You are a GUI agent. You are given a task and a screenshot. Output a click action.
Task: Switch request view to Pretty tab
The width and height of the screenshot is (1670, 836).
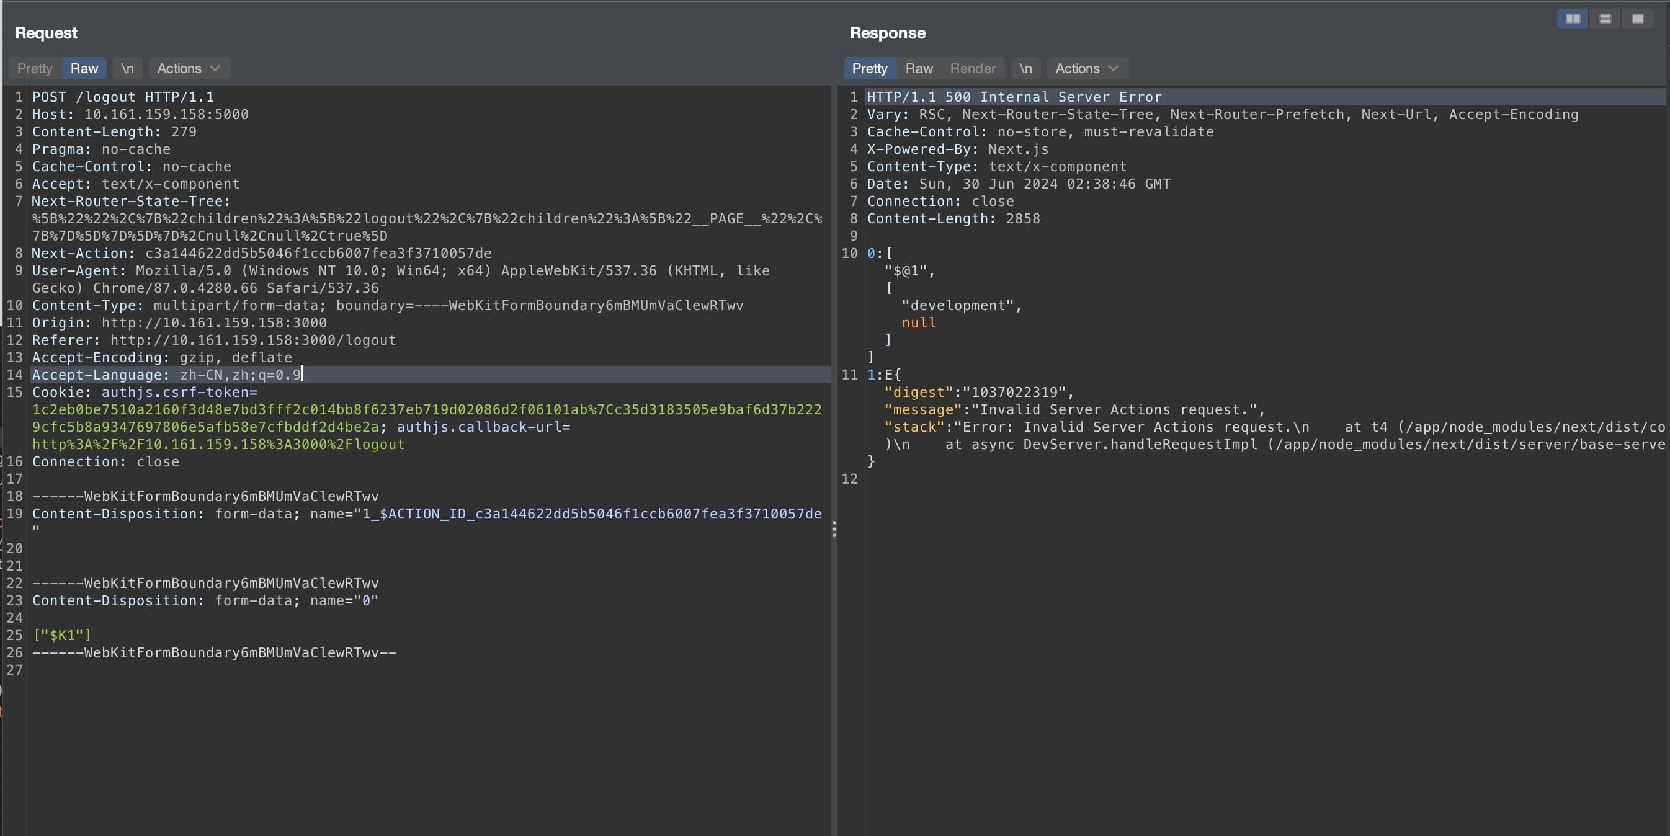[x=34, y=68]
